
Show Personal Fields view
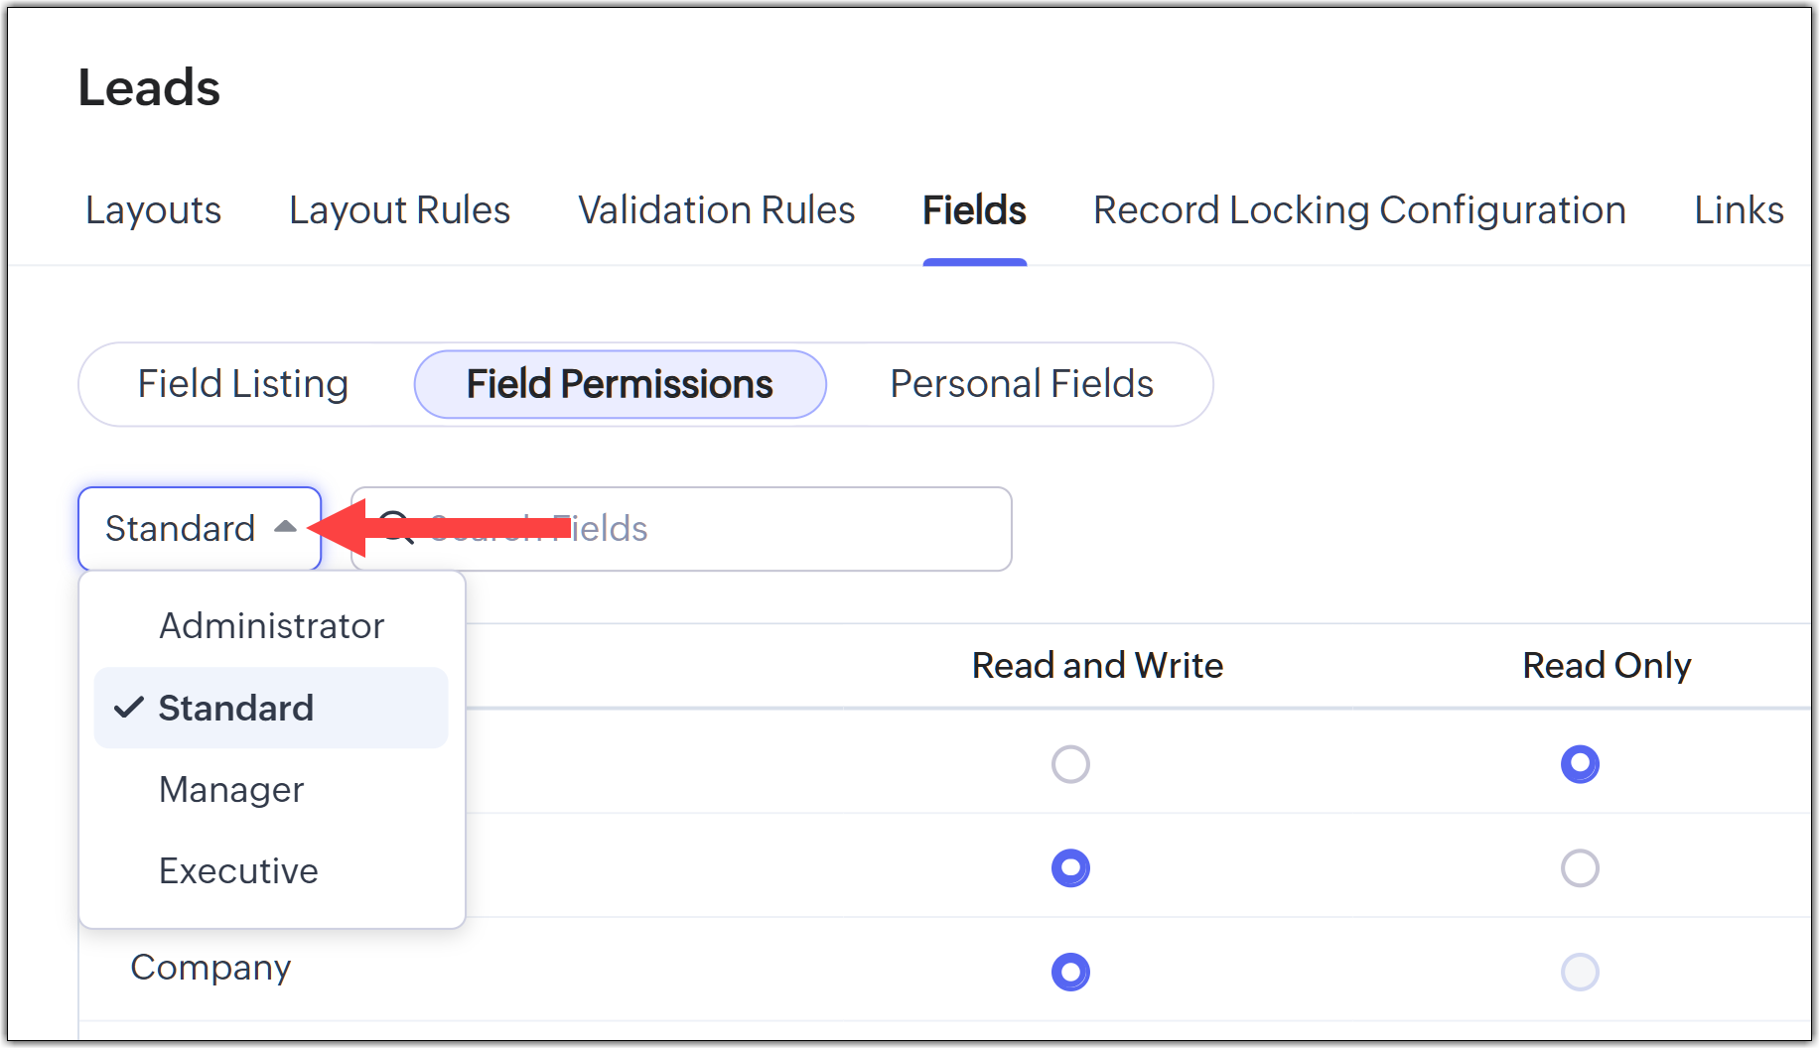[1022, 384]
